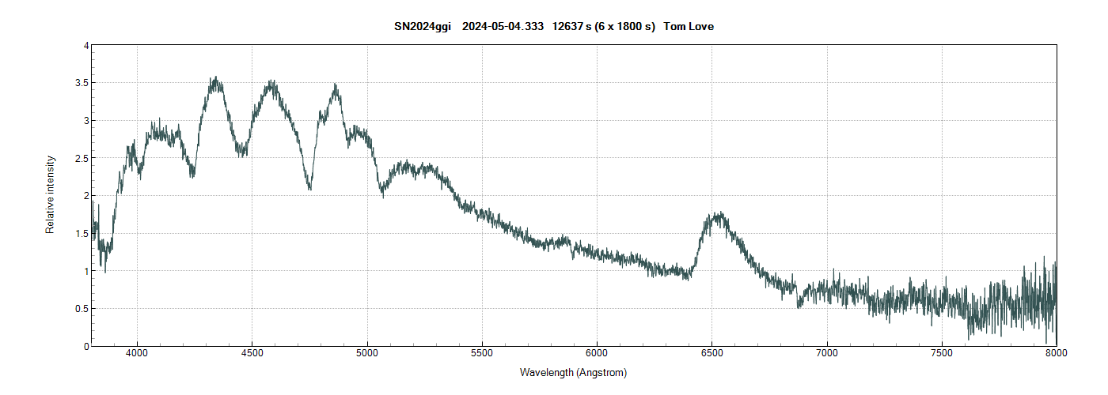Click the 8000 wavelength tick label

click(1056, 353)
